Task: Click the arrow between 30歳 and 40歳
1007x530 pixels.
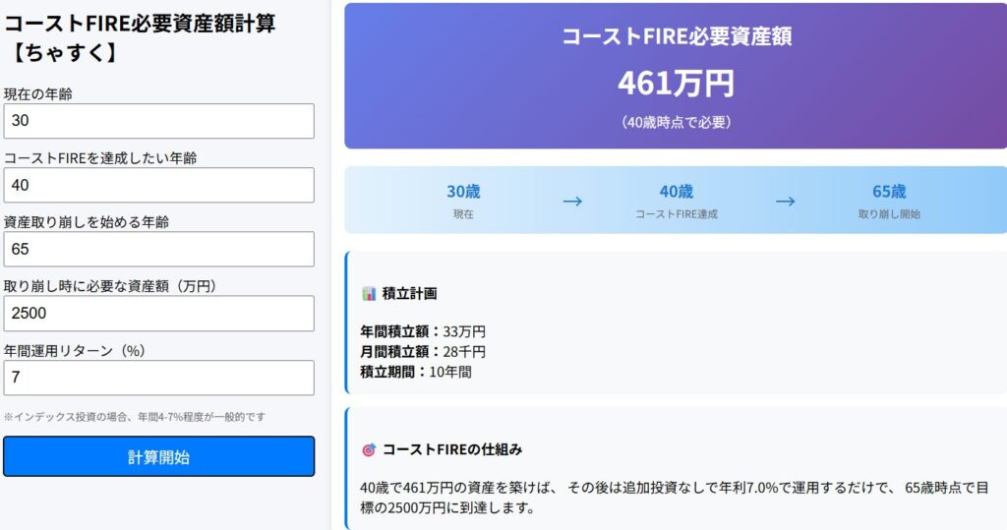Action: (572, 202)
